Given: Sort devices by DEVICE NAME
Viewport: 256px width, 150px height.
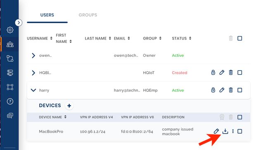Looking at the screenshot, I should point(52,117).
